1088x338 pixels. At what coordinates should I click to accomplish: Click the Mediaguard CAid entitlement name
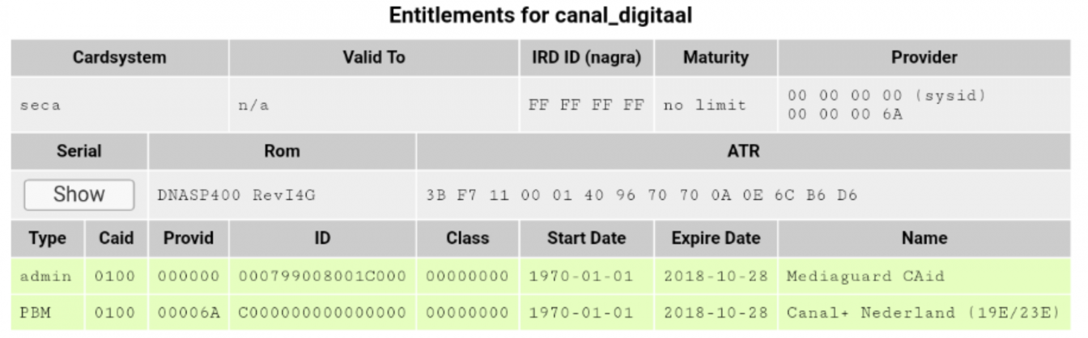[x=865, y=276]
